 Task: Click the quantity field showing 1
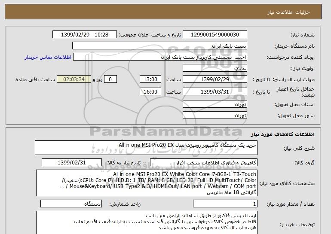click(x=225, y=204)
